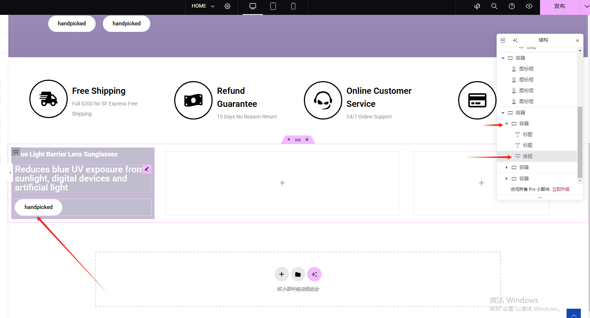Click the pencil edit icon on the heading

[147, 169]
